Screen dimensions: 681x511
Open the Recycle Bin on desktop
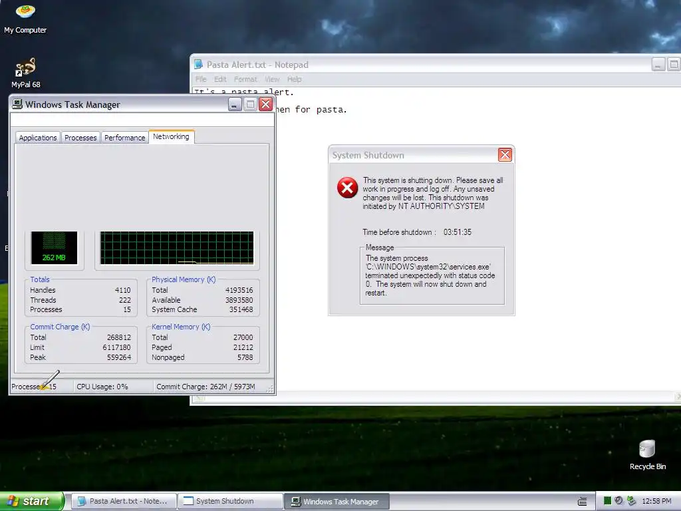click(x=647, y=454)
